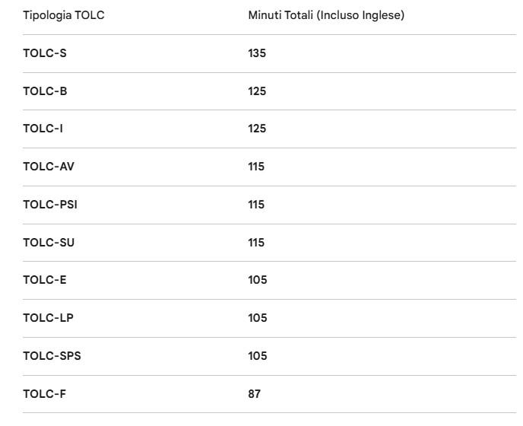This screenshot has width=523, height=426.
Task: Click the "Minuti Totali (Incluso Inglese)" header
Action: (x=326, y=15)
